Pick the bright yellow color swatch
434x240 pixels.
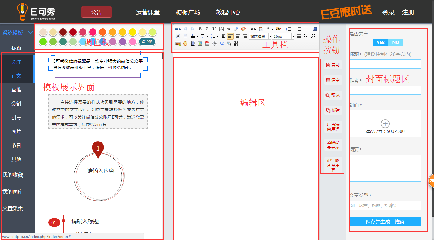[133, 32]
